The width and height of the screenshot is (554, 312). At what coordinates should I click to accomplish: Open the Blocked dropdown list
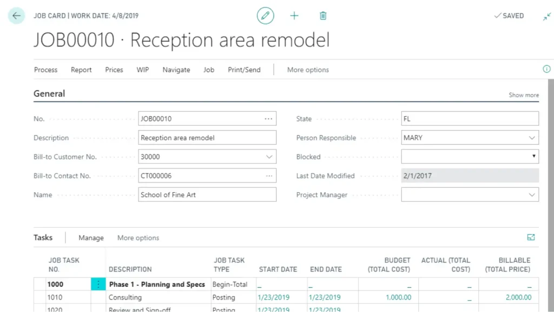pyautogui.click(x=534, y=157)
